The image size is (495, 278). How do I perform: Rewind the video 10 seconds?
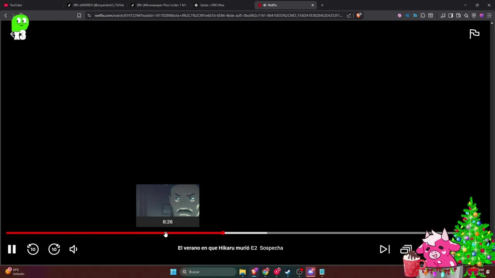coord(33,249)
